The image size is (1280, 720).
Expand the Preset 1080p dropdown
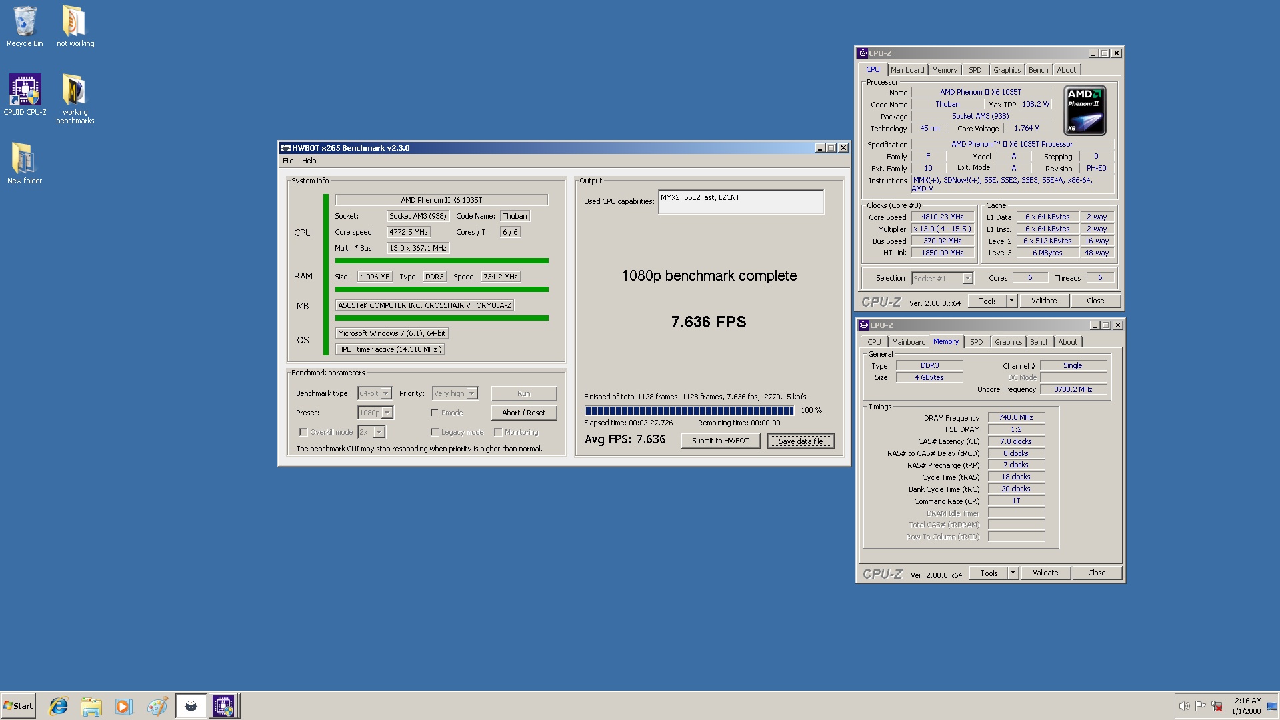387,413
